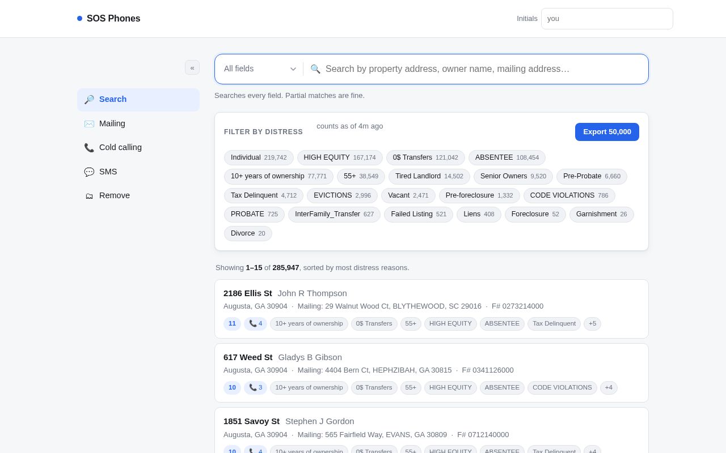This screenshot has width=726, height=453.
Task: Open the Mailing section
Action: pos(138,123)
